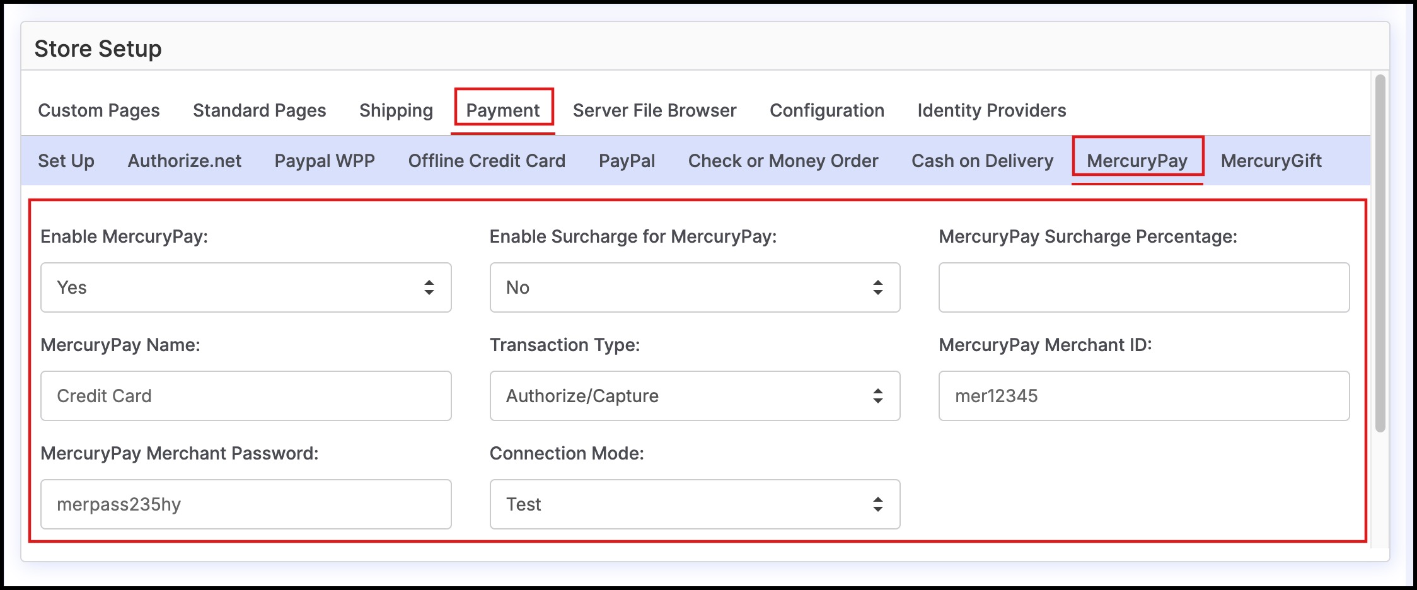Switch to Standard Pages tab
Image resolution: width=1417 pixels, height=590 pixels.
click(x=259, y=110)
